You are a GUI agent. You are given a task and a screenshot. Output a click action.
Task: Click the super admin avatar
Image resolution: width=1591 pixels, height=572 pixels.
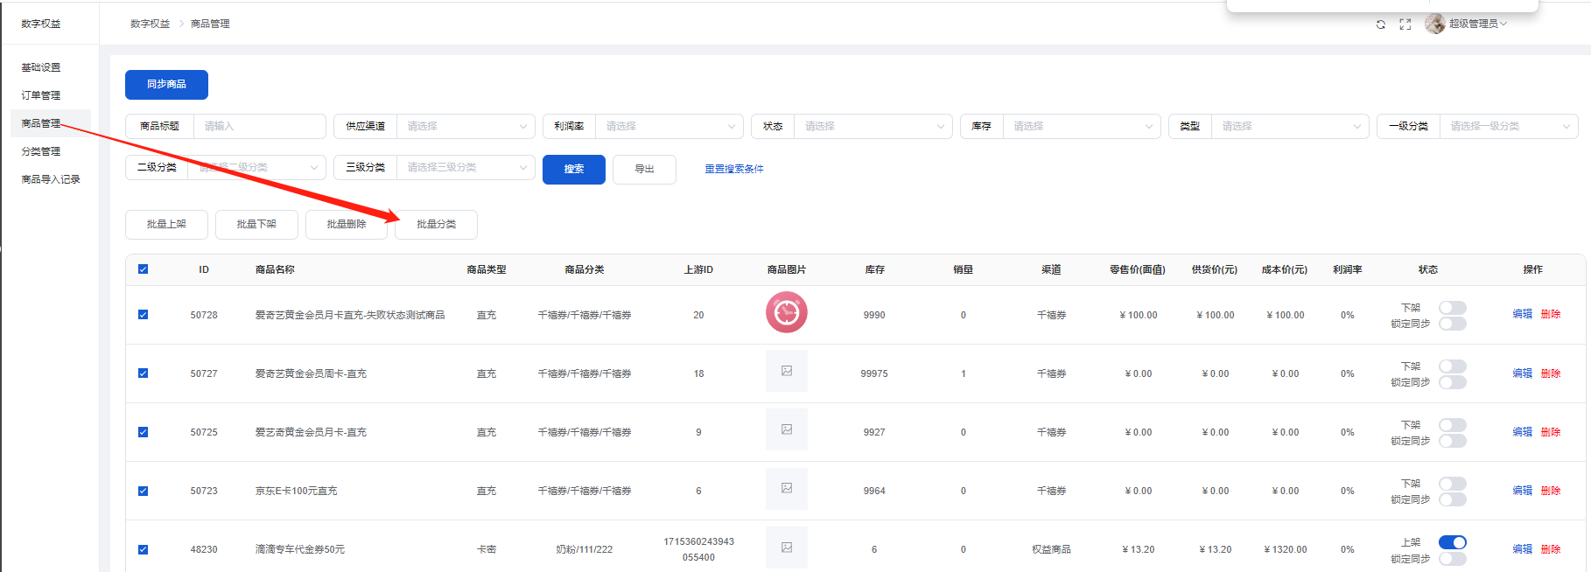(1434, 24)
